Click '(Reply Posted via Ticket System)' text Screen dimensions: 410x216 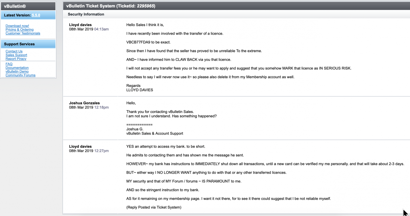pyautogui.click(x=154, y=207)
